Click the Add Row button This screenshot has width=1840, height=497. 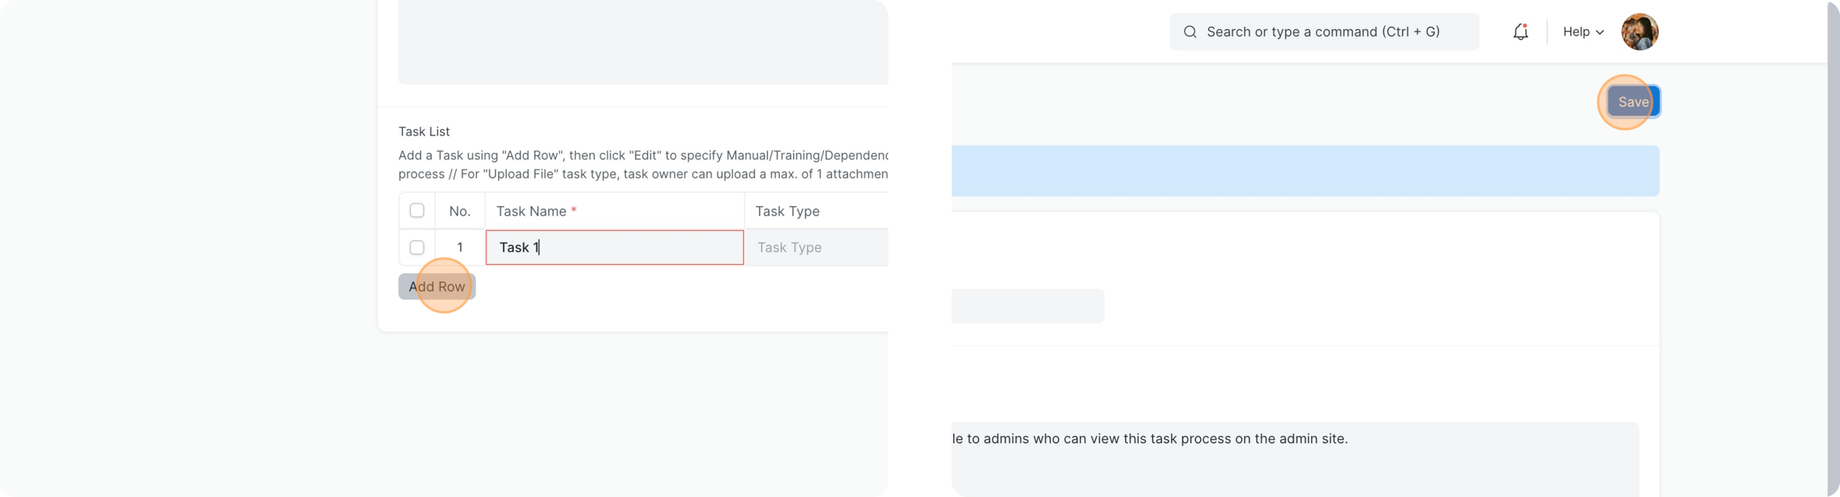pos(437,286)
